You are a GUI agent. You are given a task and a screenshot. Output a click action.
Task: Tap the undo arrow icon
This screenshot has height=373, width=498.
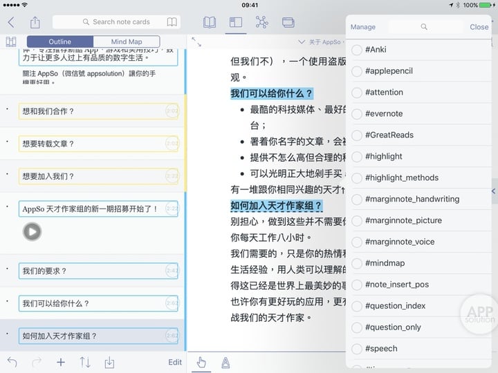[x=12, y=362]
